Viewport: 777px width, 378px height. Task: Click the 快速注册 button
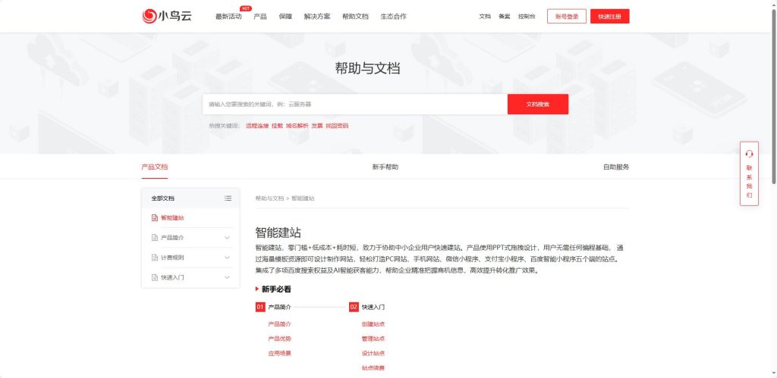pos(610,17)
